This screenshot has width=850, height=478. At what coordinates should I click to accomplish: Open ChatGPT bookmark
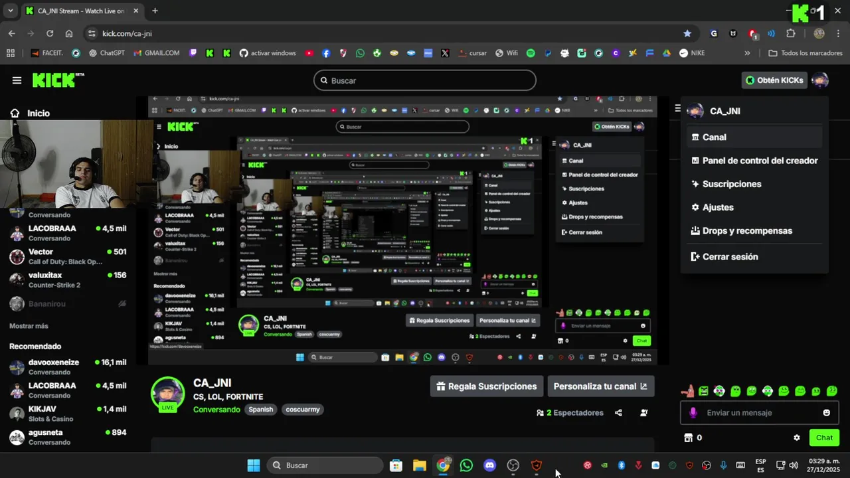pos(108,53)
